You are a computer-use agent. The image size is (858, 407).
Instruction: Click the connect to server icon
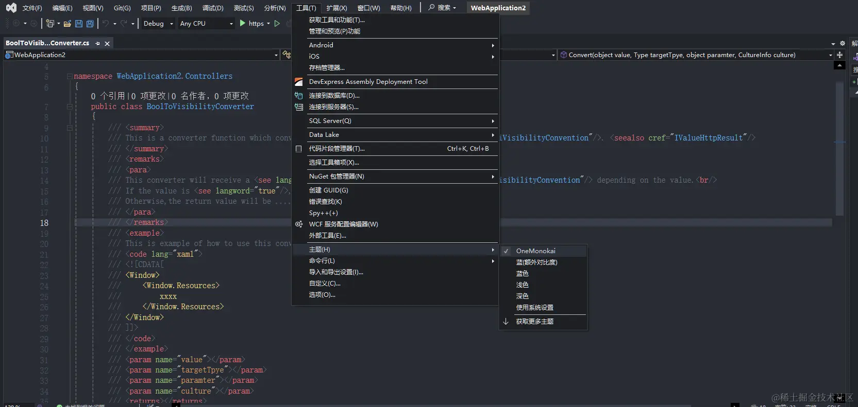click(x=299, y=107)
